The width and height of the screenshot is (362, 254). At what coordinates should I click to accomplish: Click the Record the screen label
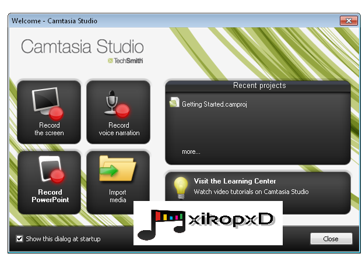pyautogui.click(x=49, y=129)
